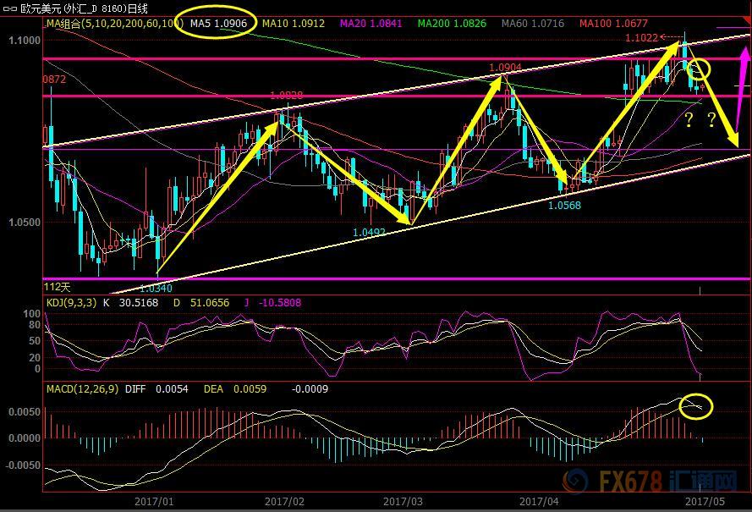
Task: Click the 1.0500 price axis label
Action: [25, 223]
